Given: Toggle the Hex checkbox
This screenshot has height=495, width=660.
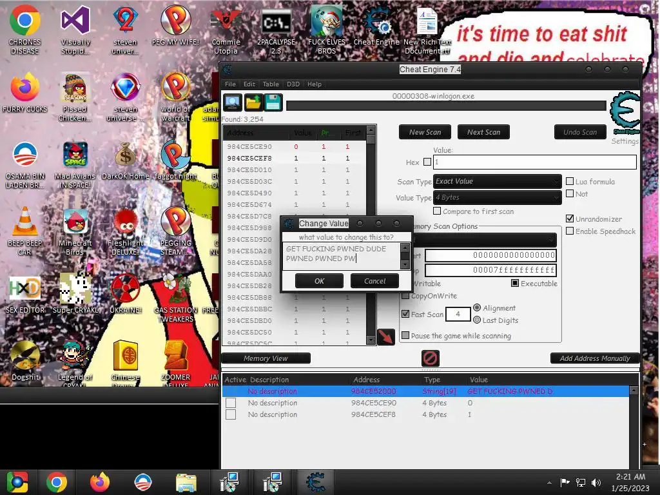Looking at the screenshot, I should (427, 162).
